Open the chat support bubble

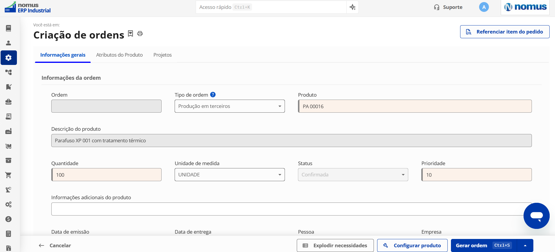click(x=536, y=216)
